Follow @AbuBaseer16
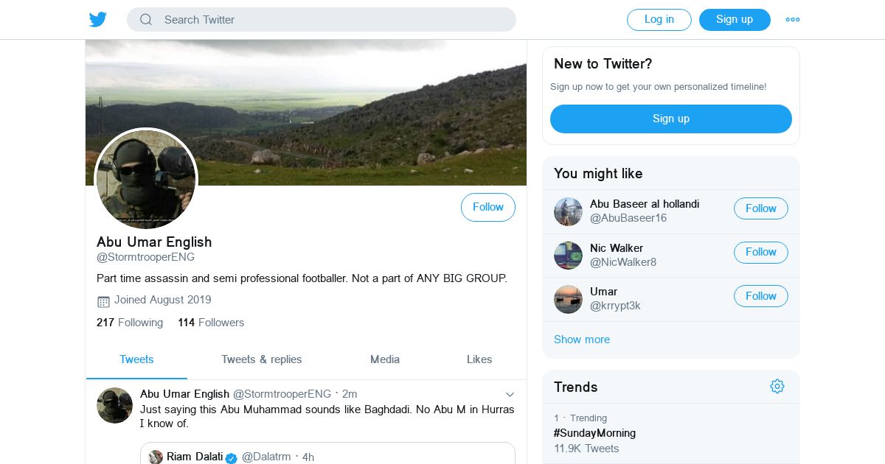This screenshot has height=464, width=885. tap(761, 208)
